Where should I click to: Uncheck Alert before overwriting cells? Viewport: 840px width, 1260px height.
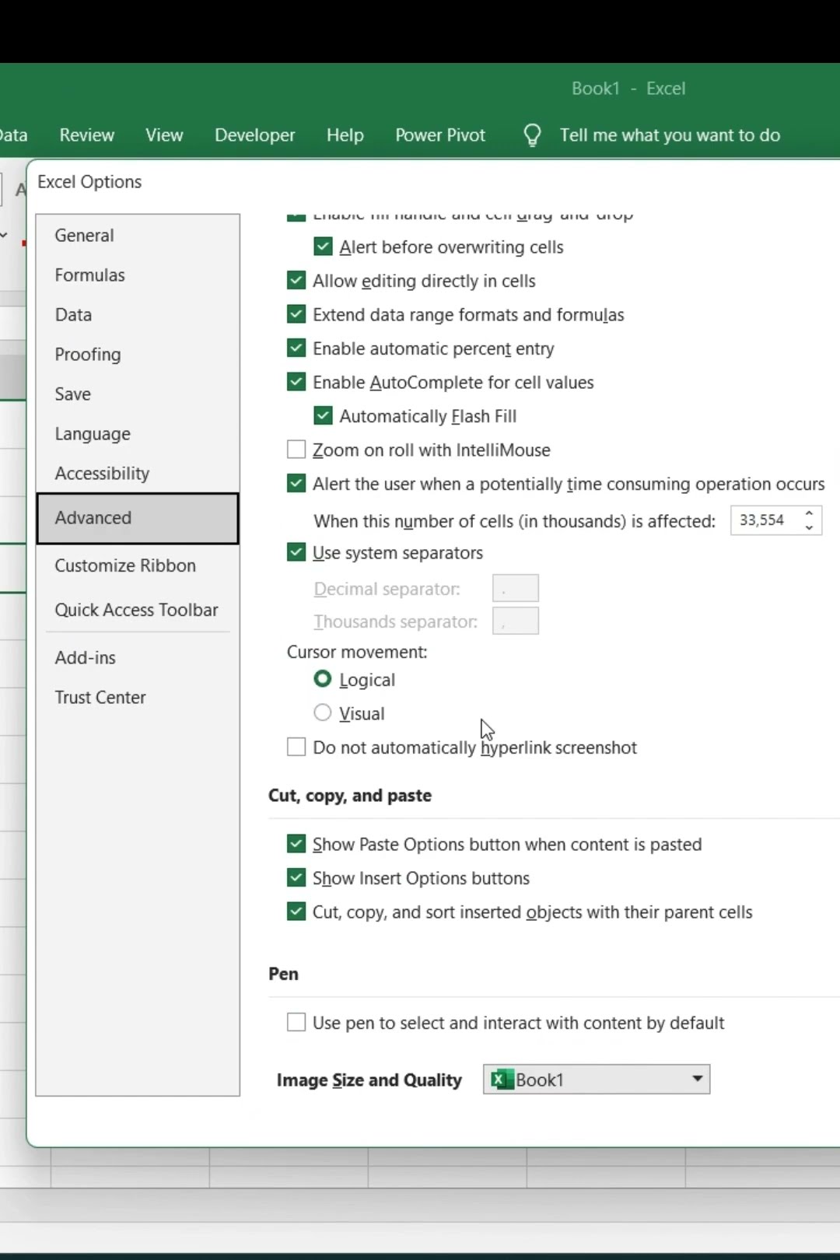pos(323,247)
